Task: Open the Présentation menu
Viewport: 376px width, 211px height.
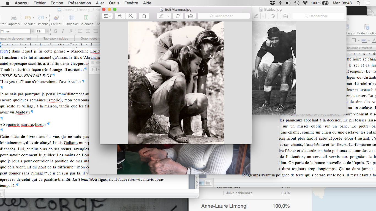Action: 80,3
